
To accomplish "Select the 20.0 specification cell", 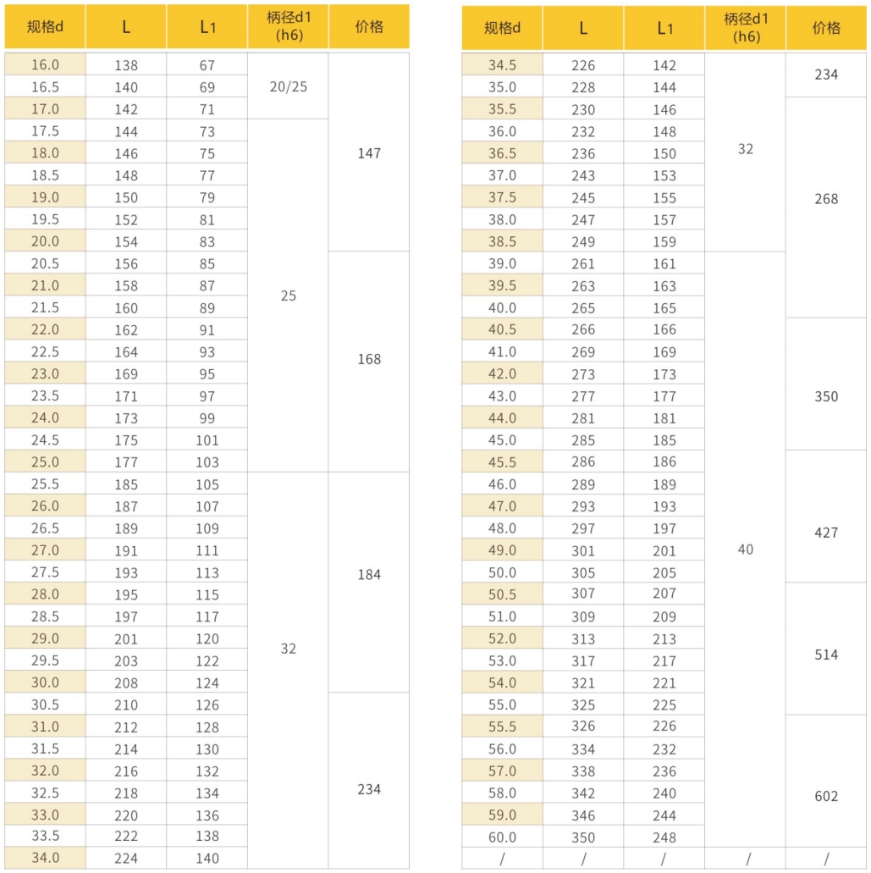I will click(45, 241).
